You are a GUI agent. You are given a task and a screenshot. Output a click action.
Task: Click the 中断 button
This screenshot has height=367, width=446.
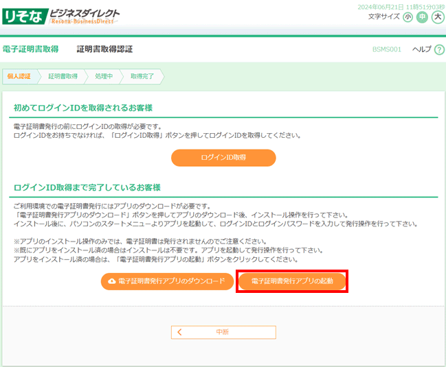[x=223, y=332]
